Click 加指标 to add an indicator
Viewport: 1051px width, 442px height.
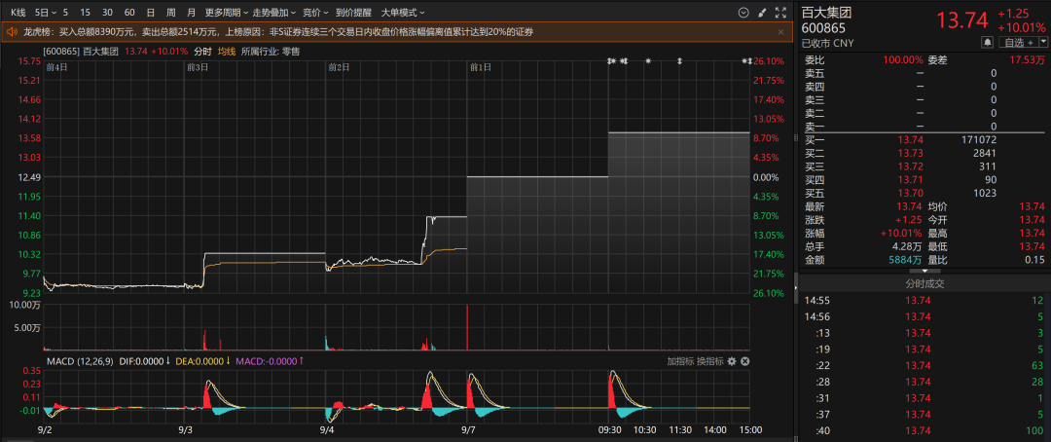[680, 361]
